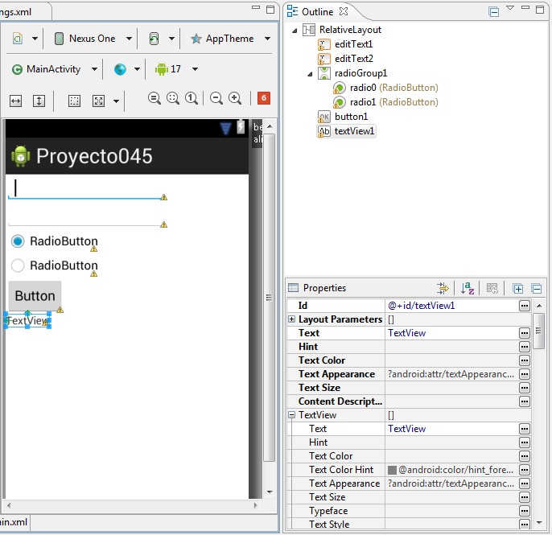Expand all properties icon
This screenshot has height=535, width=552.
click(x=517, y=289)
